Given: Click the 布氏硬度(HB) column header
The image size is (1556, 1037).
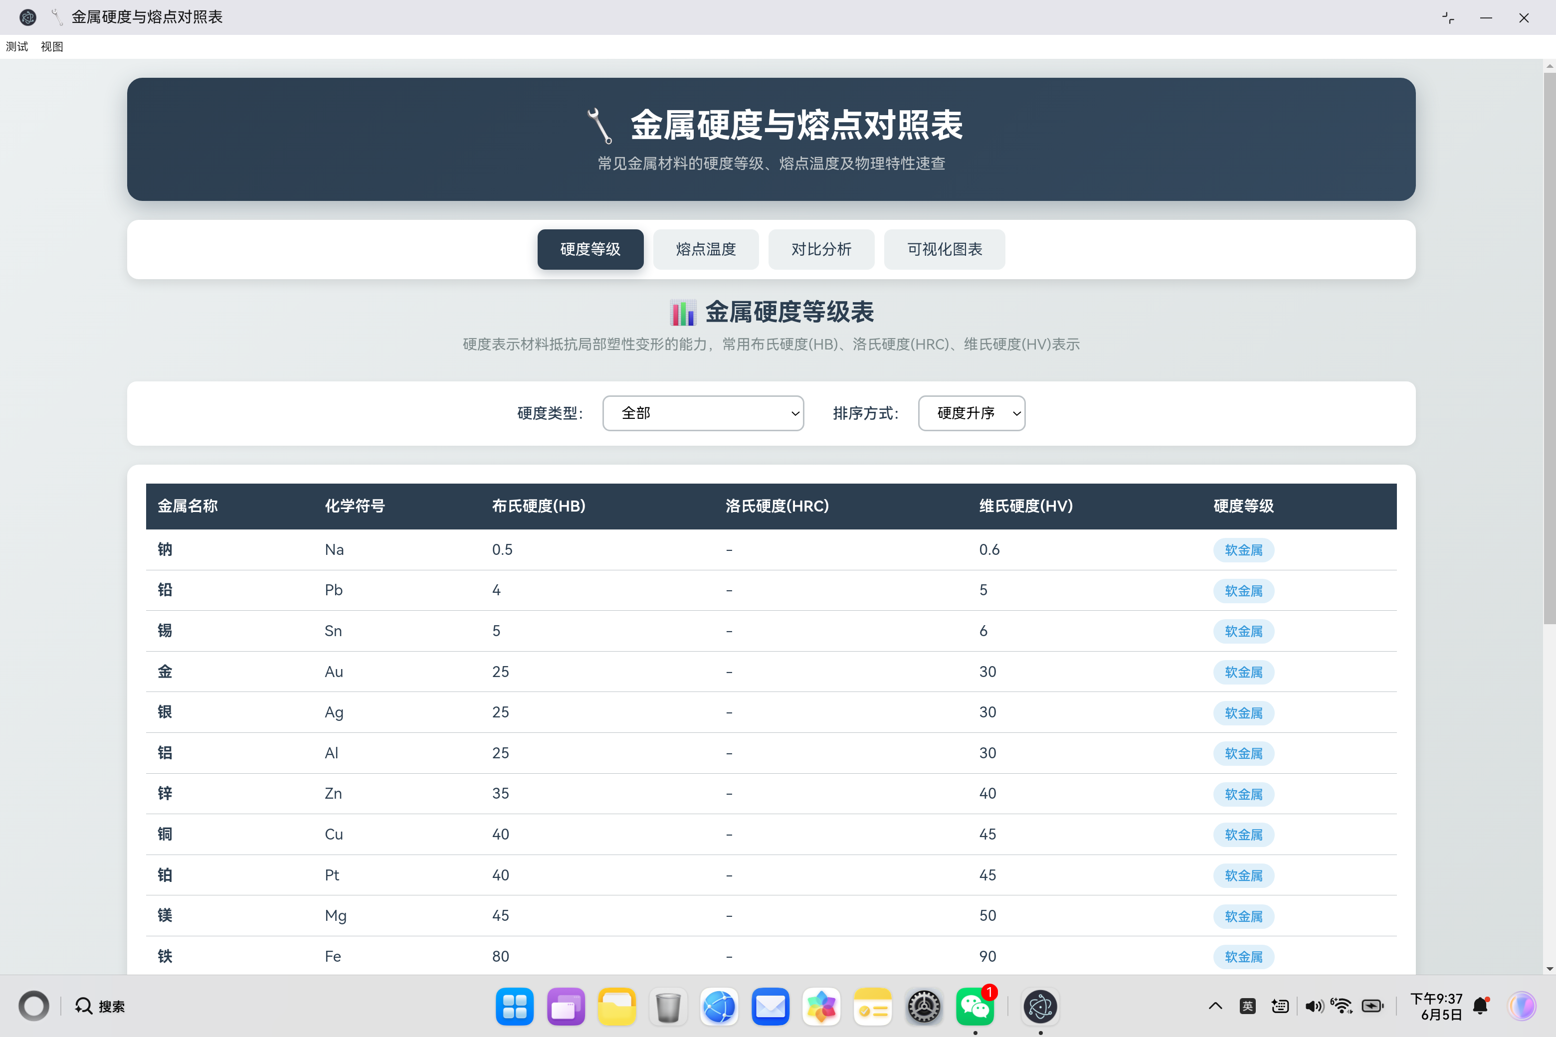Looking at the screenshot, I should click(x=539, y=506).
